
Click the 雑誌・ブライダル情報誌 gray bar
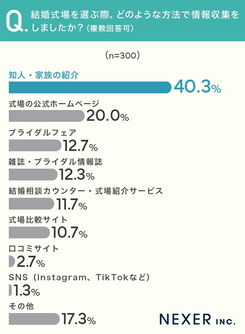click(x=33, y=175)
